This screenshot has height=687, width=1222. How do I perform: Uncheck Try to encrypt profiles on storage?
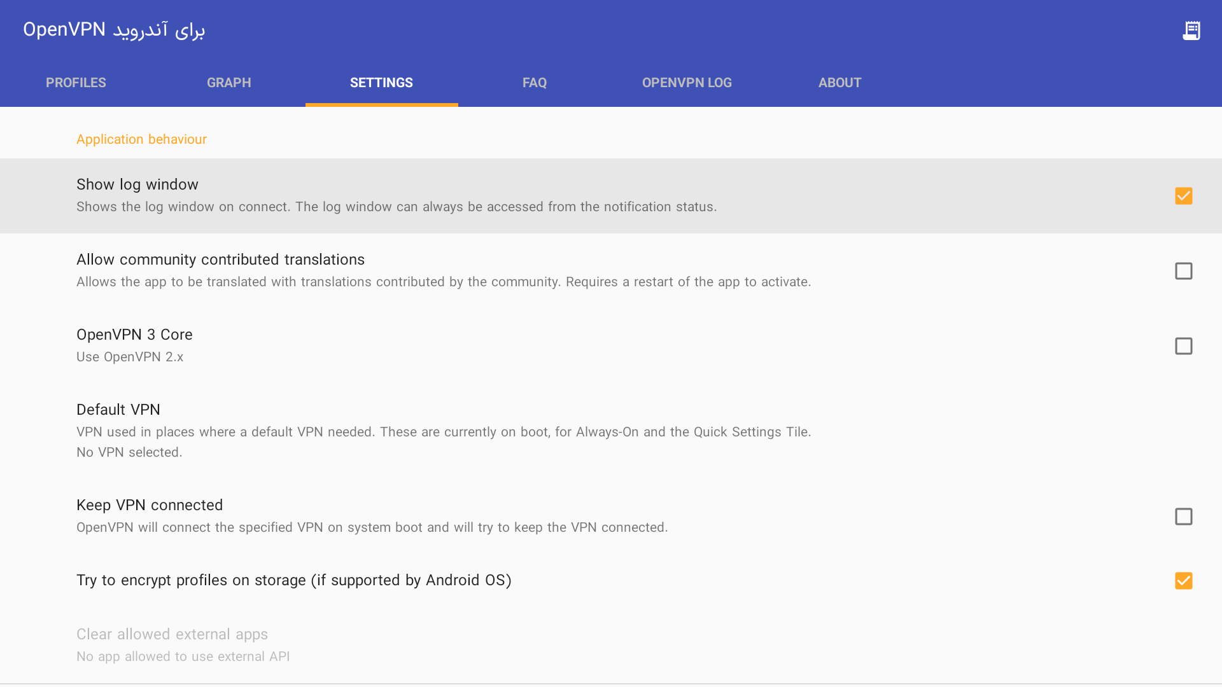(1184, 580)
